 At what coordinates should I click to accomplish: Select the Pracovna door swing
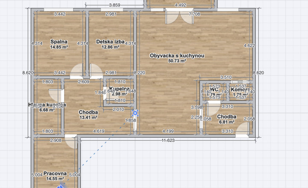point(71,142)
